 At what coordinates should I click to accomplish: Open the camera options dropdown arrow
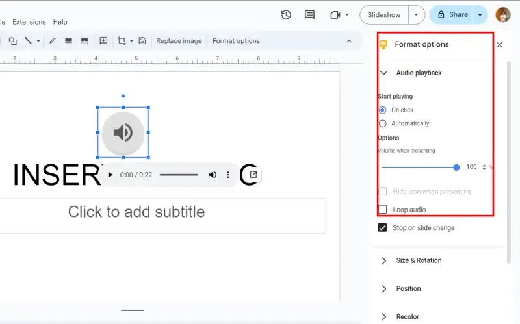click(347, 14)
